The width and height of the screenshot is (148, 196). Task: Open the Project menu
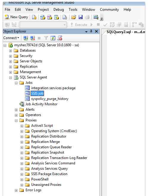(43, 10)
